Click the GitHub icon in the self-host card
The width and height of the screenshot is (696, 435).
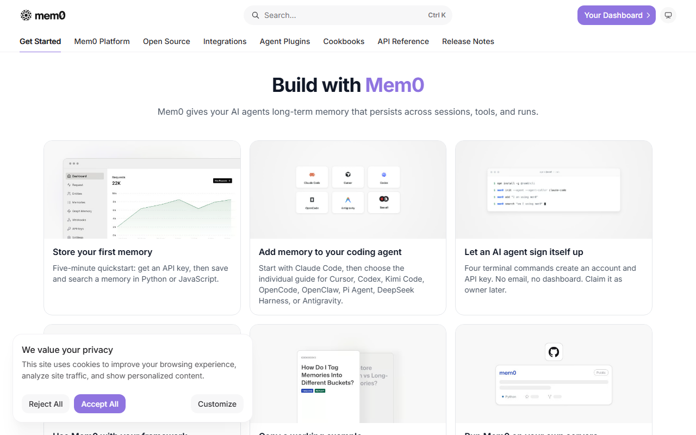coord(554,352)
